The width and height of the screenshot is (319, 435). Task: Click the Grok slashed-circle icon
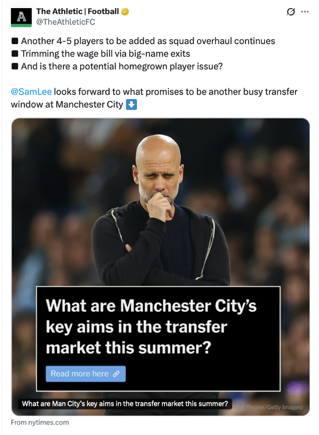[x=291, y=12]
